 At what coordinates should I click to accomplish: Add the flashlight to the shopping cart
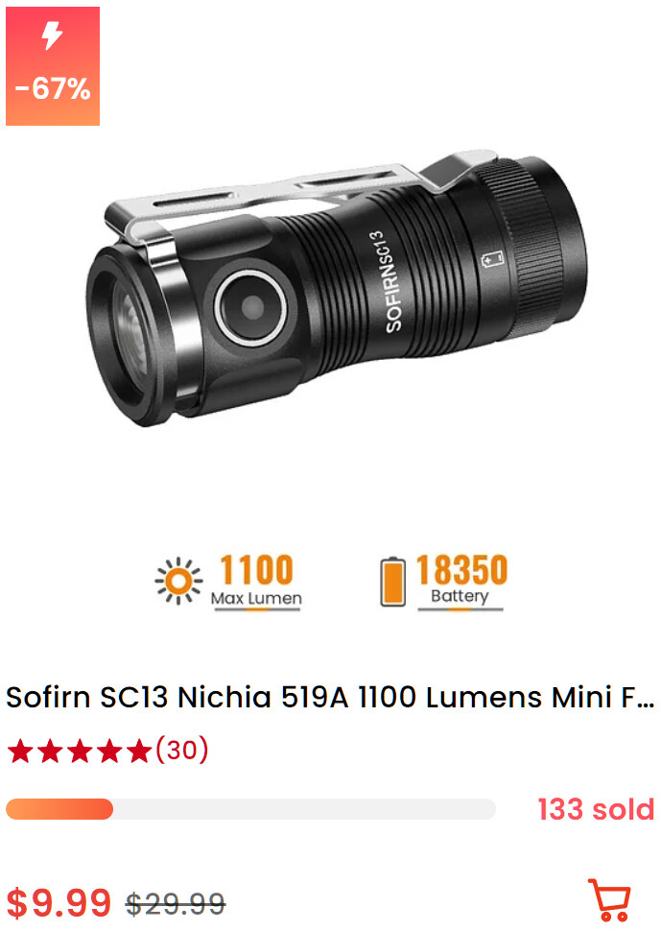click(609, 899)
